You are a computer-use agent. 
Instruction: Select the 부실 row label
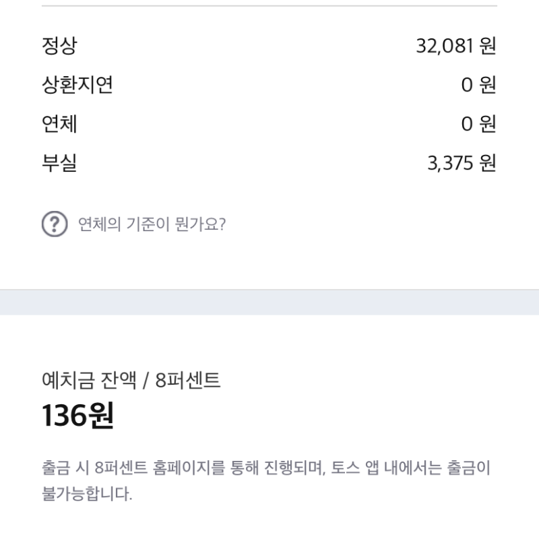tap(59, 162)
